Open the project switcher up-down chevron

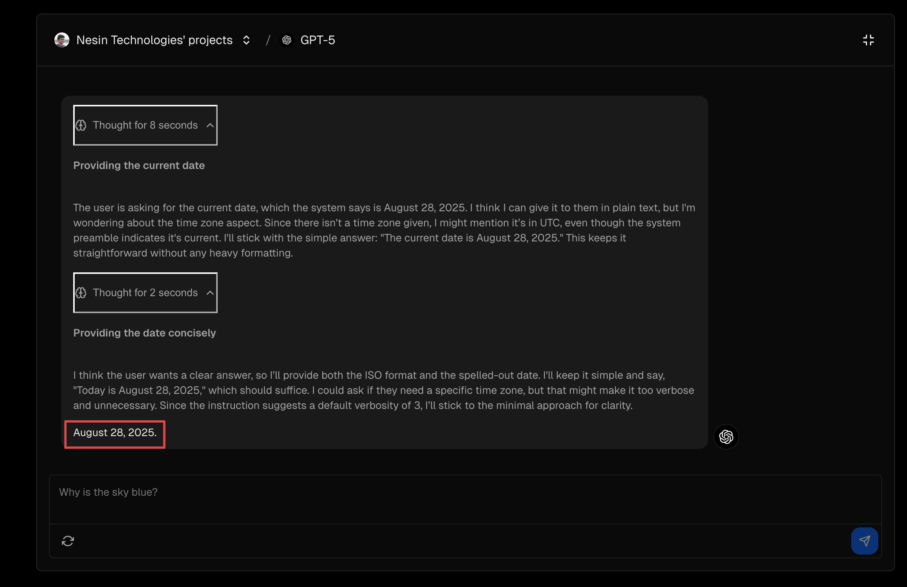tap(246, 40)
